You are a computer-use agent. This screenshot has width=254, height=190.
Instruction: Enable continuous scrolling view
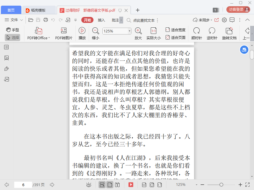102,185
